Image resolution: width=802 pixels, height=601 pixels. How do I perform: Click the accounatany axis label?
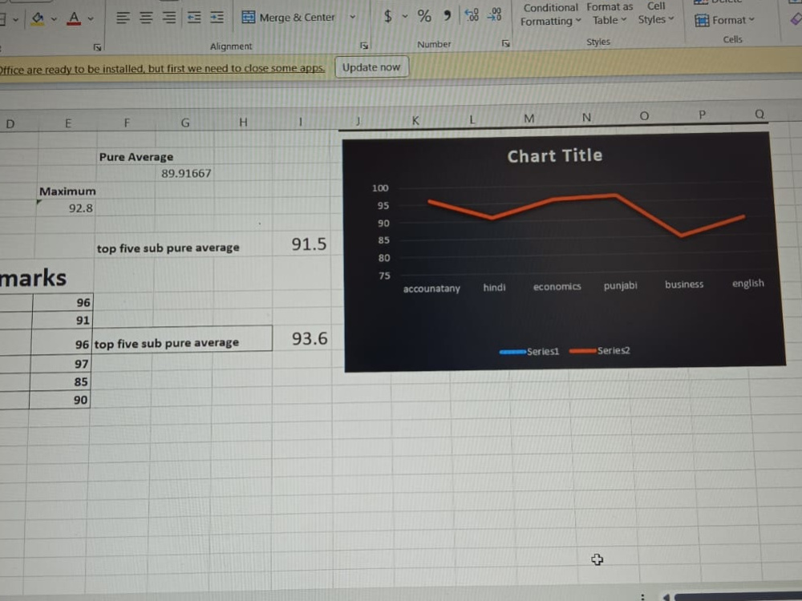431,288
